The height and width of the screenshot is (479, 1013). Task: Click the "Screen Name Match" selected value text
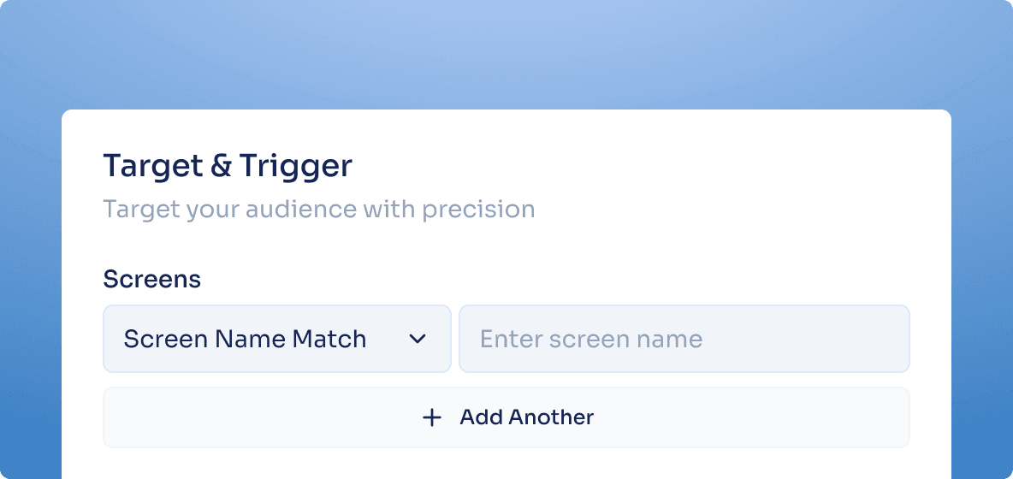click(x=245, y=339)
